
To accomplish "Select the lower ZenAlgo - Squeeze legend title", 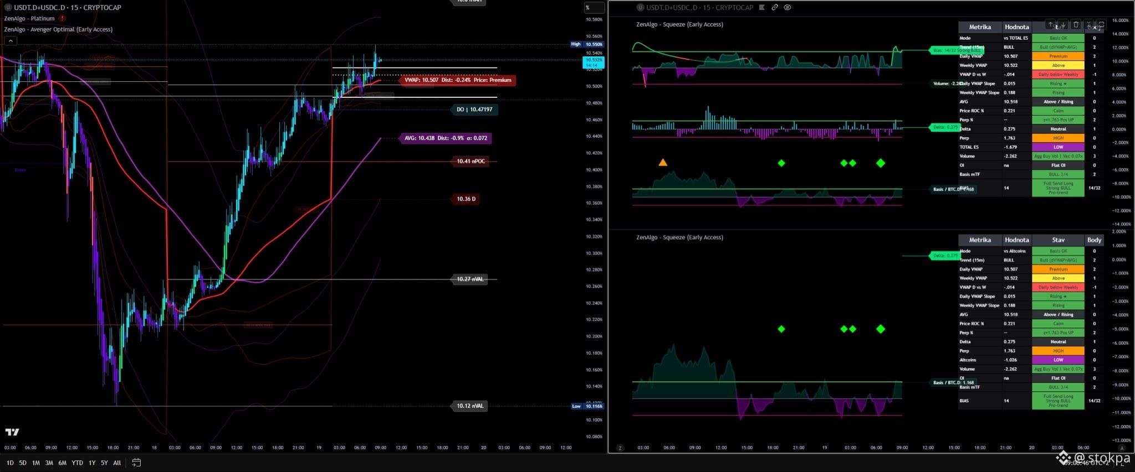I will 679,237.
